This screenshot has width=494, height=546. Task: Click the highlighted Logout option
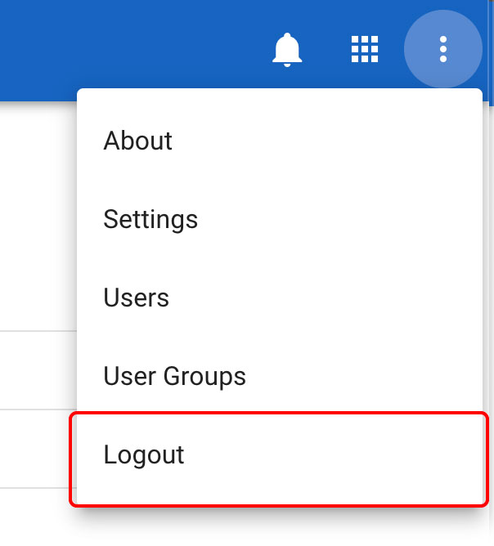(278, 455)
